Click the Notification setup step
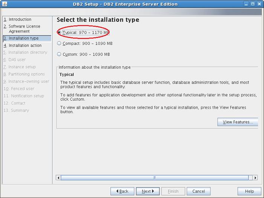264x198 pixels. click(24, 96)
